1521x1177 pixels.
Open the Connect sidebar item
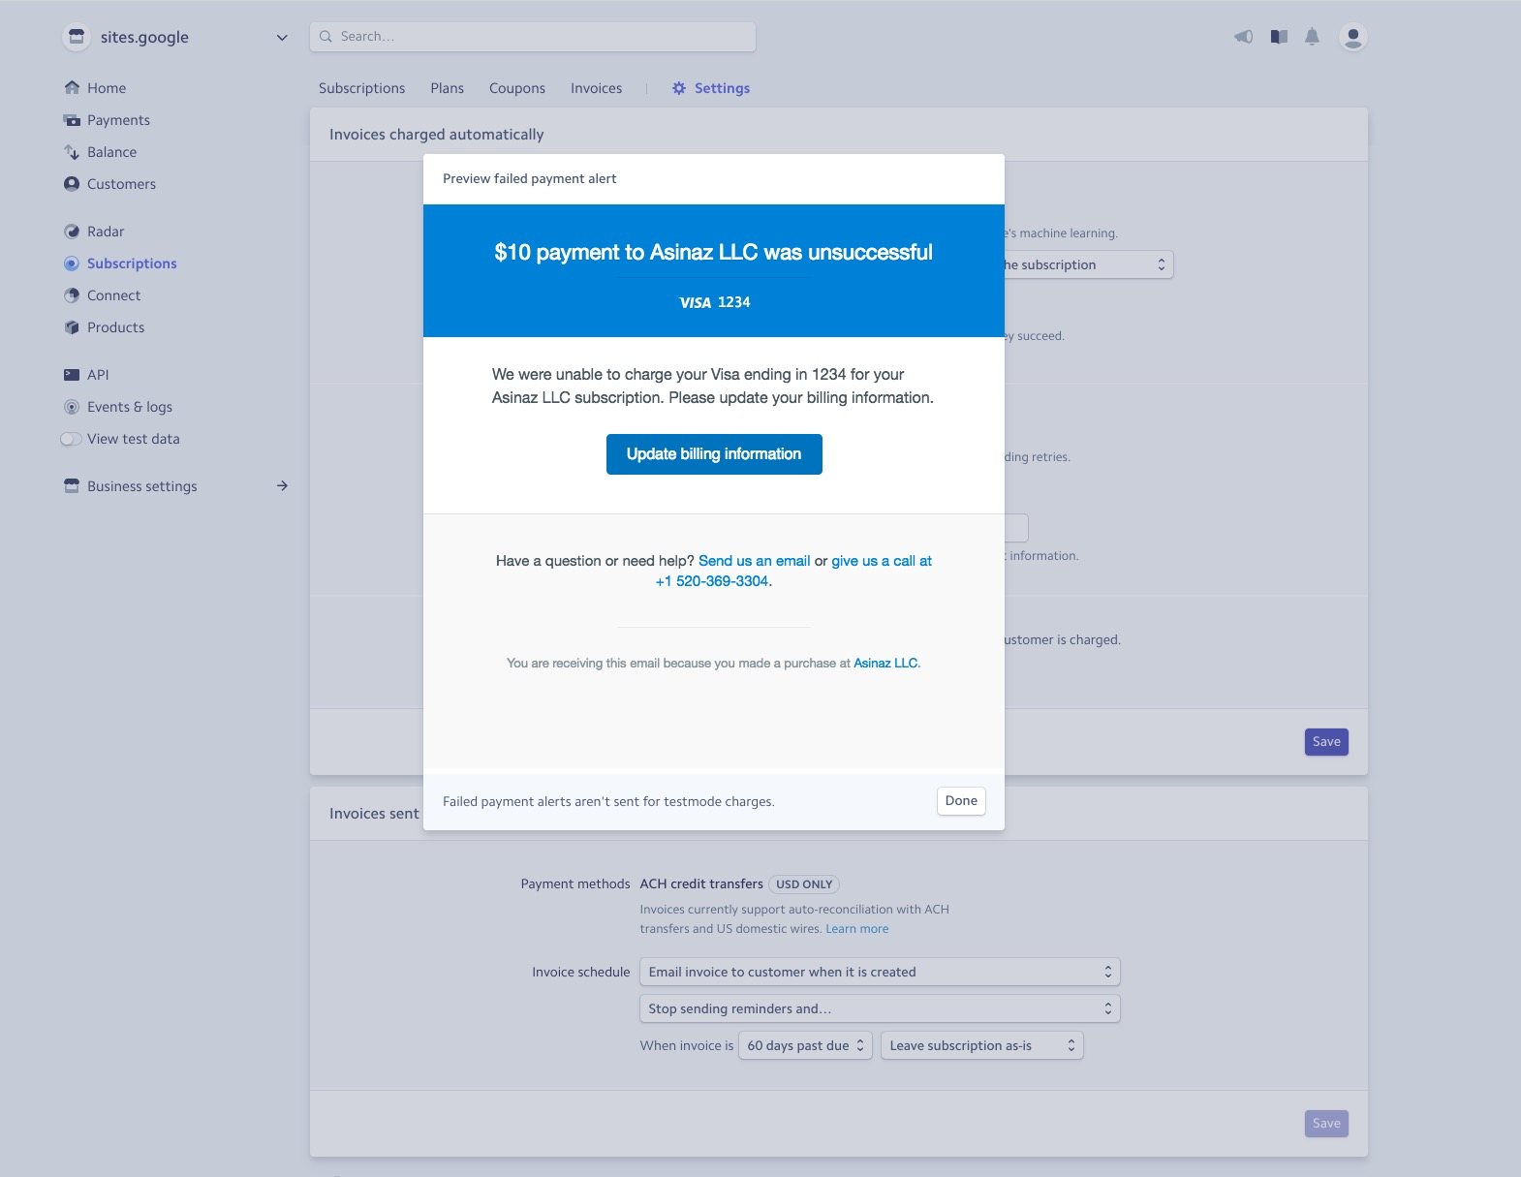pos(113,295)
